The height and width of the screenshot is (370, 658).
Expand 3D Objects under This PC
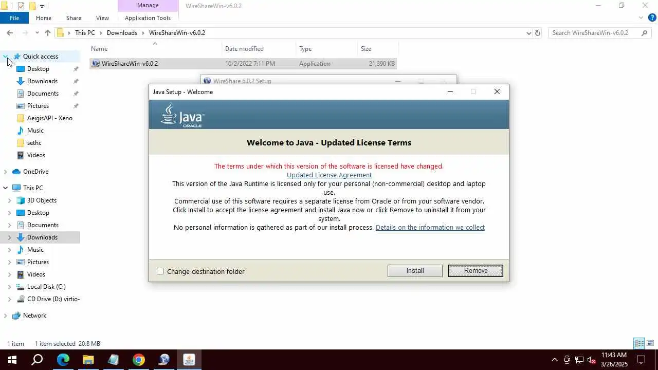click(10, 200)
